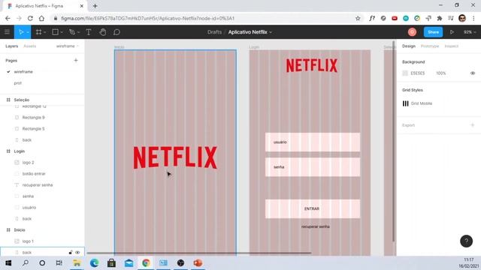Open the Figma main menu hamburger
The height and width of the screenshot is (270, 481).
point(7,31)
